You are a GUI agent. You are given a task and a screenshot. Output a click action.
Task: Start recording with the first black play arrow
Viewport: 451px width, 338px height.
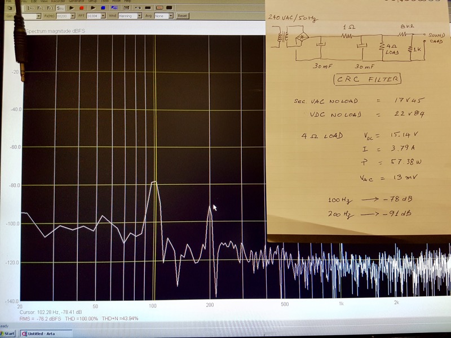(x=72, y=8)
